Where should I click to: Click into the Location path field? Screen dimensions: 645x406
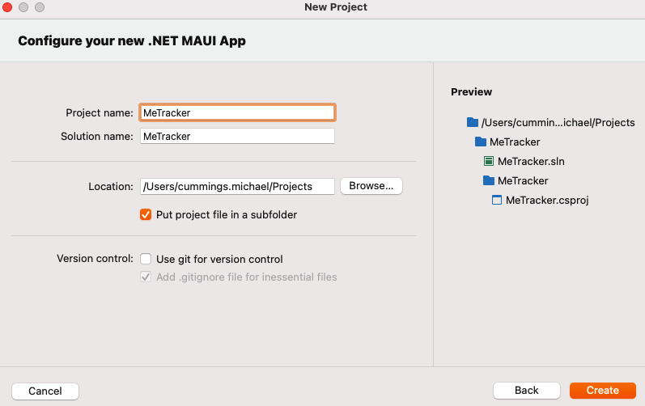click(x=237, y=186)
